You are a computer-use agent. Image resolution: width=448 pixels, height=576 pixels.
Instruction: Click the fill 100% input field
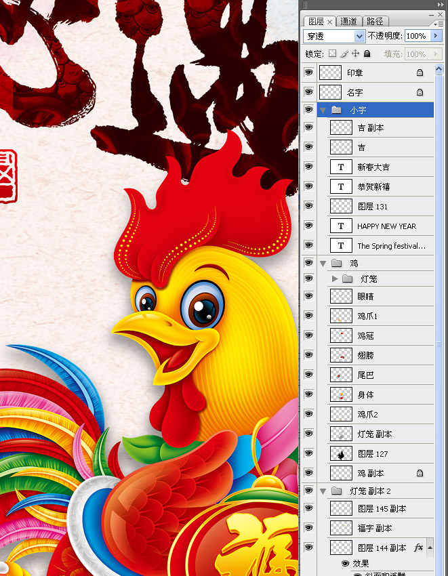point(418,54)
